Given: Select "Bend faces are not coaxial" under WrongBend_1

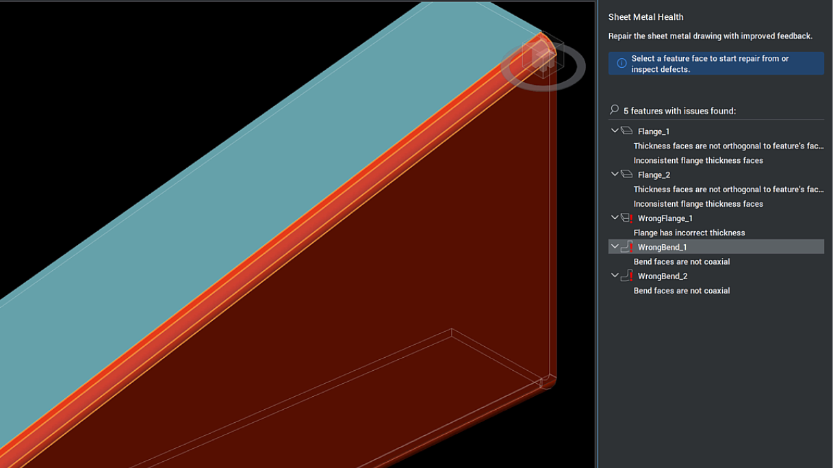Looking at the screenshot, I should (x=682, y=261).
